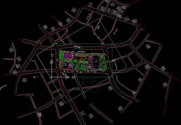Select the '宝' road label on left

[x=19, y=59]
